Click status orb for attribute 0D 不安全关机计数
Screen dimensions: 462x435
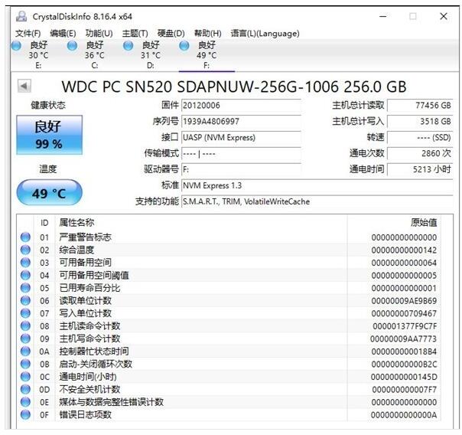coord(26,389)
